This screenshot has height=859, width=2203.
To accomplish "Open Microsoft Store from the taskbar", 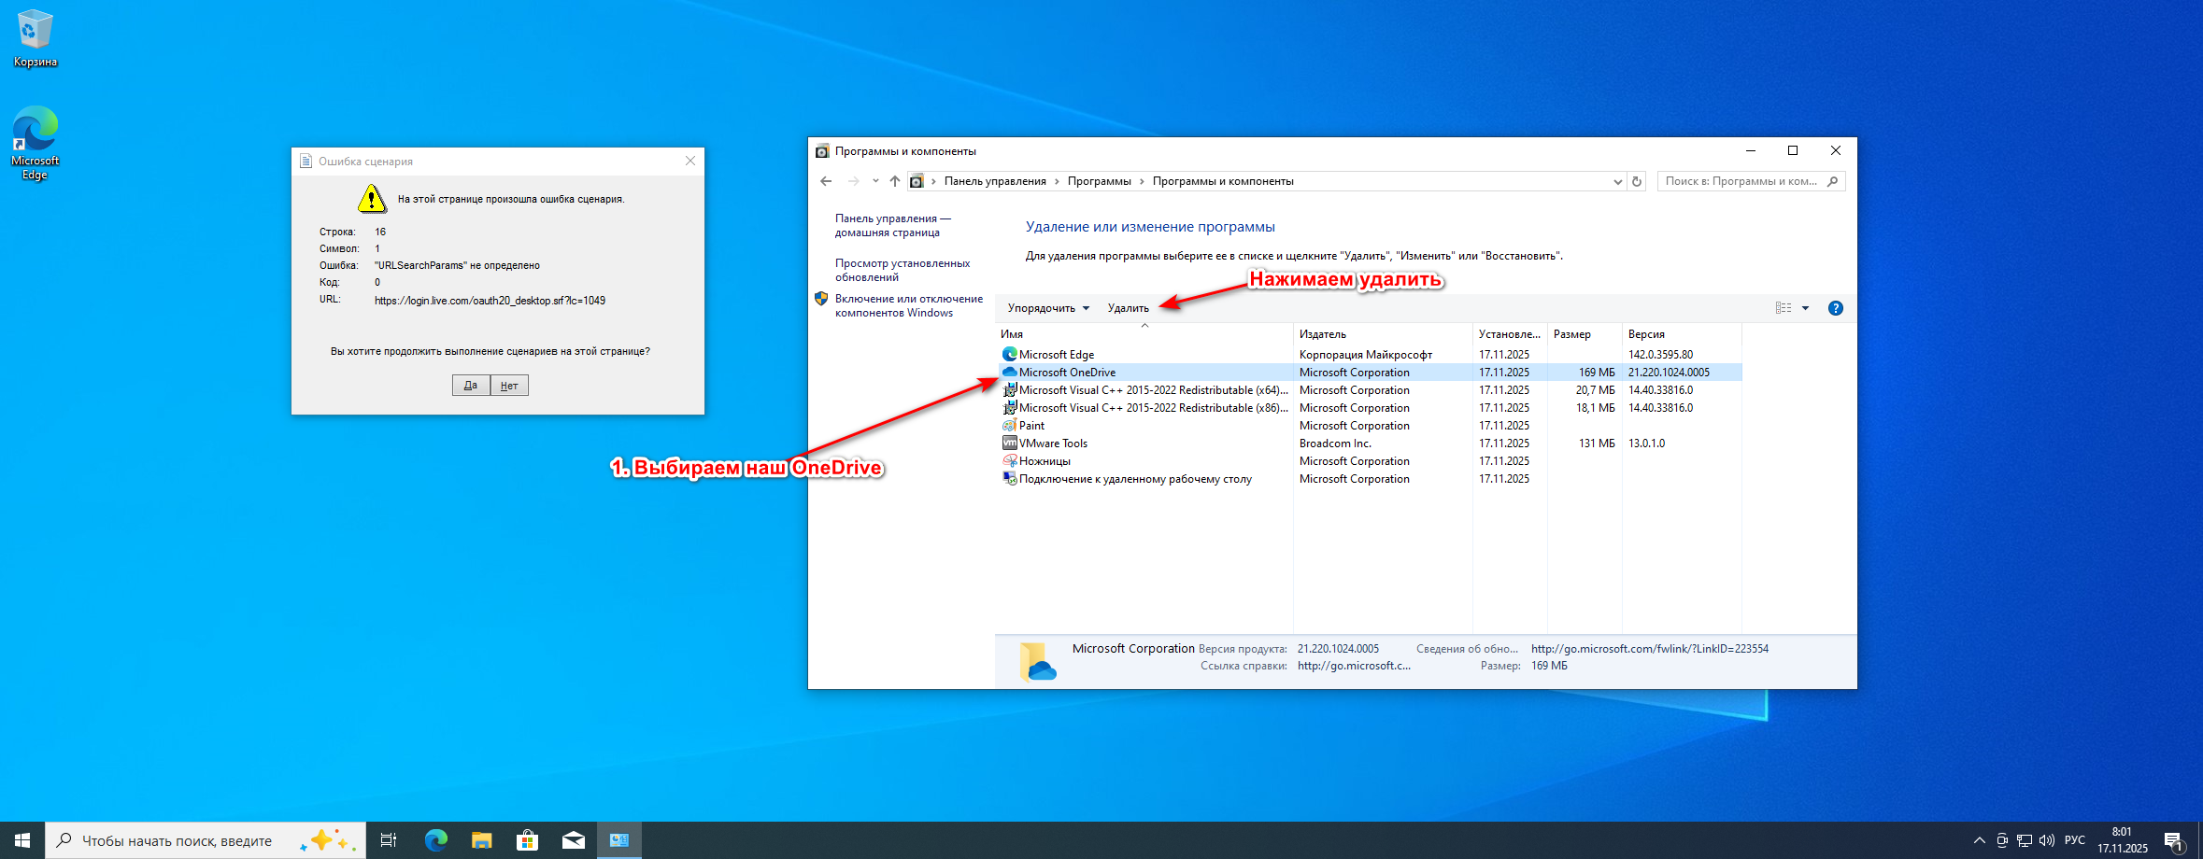I will (x=527, y=840).
